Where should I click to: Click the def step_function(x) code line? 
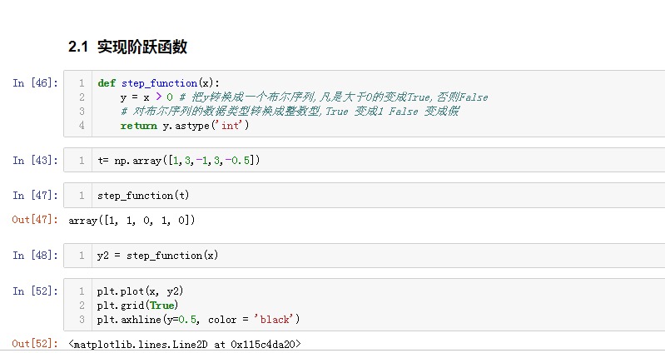click(158, 83)
